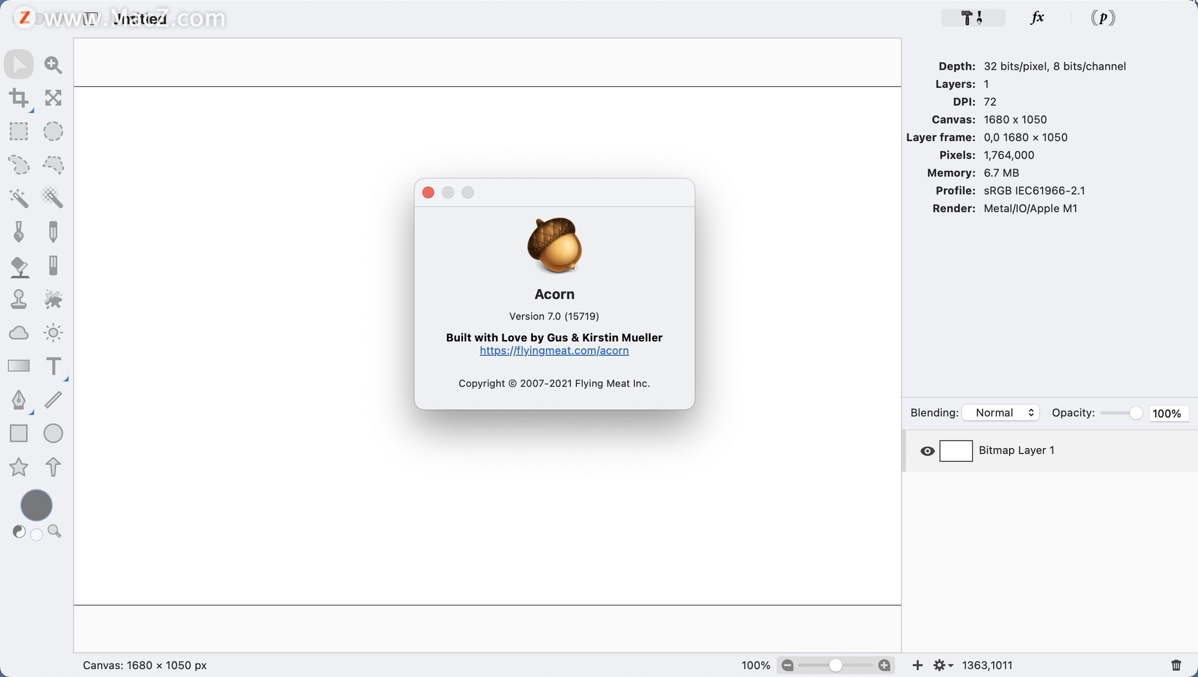Select the Quick selection wand tool

click(x=53, y=198)
